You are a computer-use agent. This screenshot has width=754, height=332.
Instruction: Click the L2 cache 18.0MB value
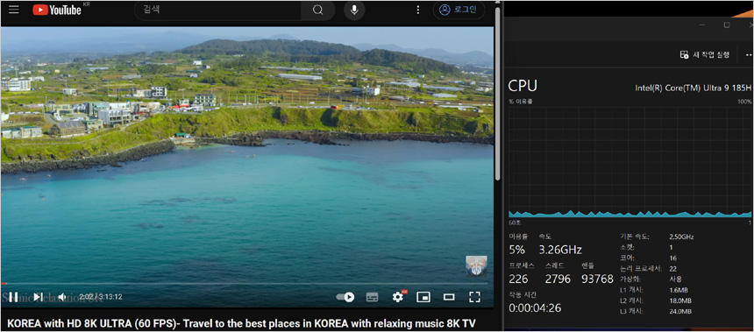point(680,300)
